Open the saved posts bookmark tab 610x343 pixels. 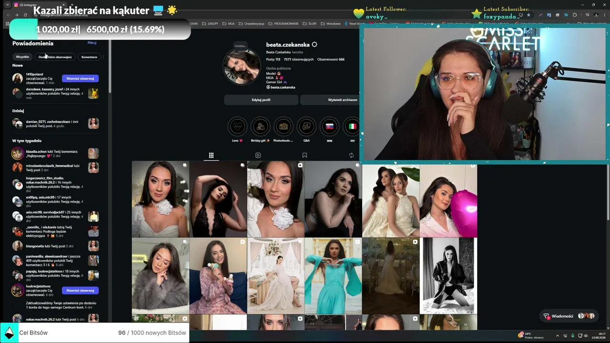coord(305,155)
